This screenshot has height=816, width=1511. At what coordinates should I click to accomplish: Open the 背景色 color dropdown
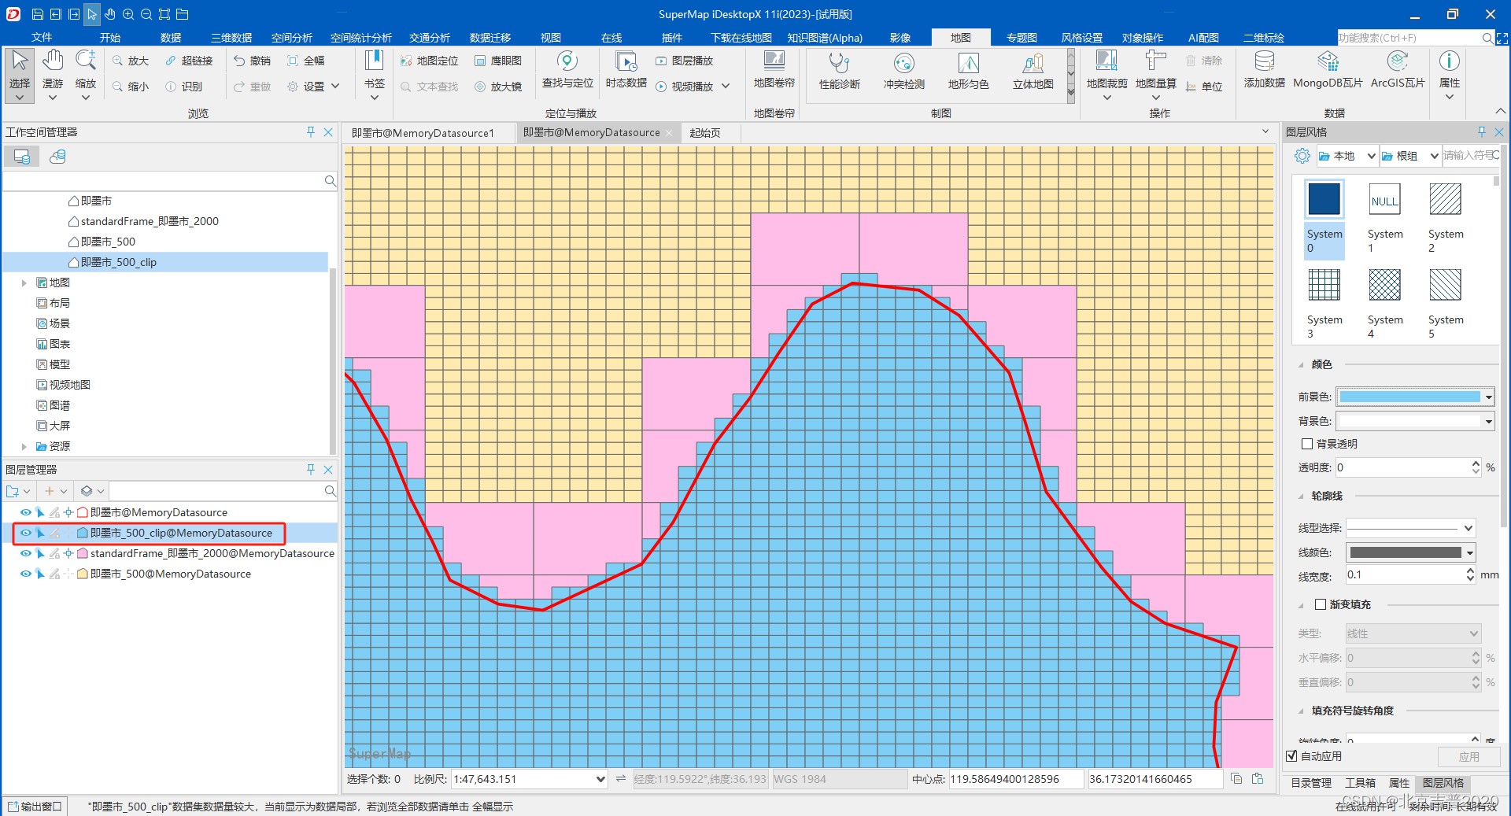(x=1488, y=421)
